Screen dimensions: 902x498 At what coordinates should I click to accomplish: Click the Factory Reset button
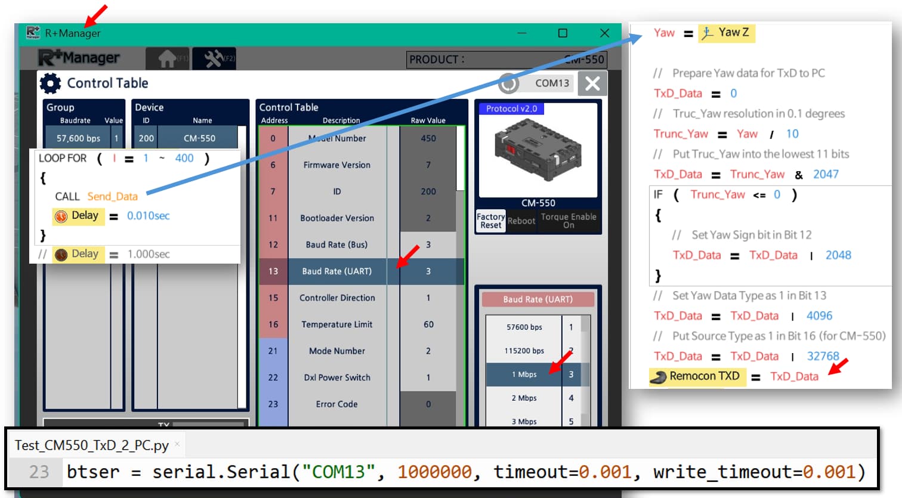point(491,221)
